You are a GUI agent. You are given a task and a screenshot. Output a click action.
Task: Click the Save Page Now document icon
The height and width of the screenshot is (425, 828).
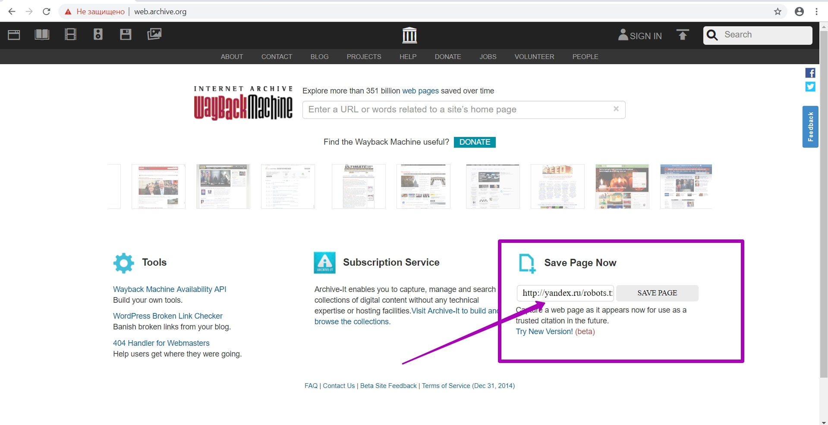point(527,263)
